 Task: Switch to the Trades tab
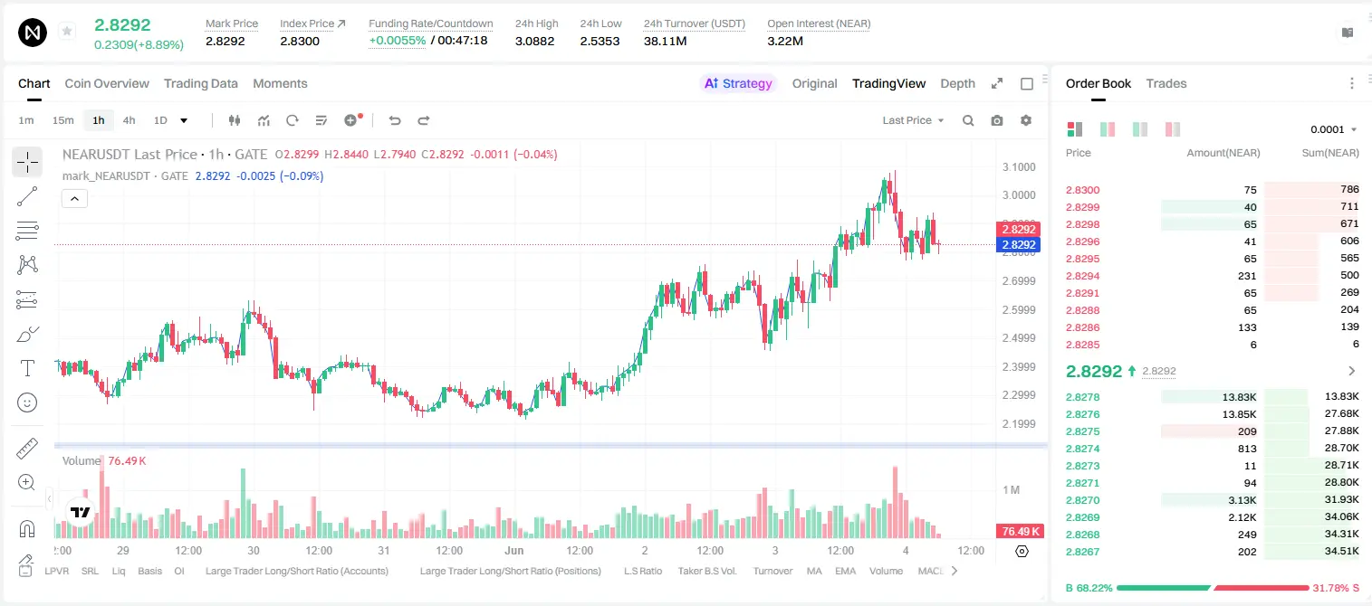1166,83
